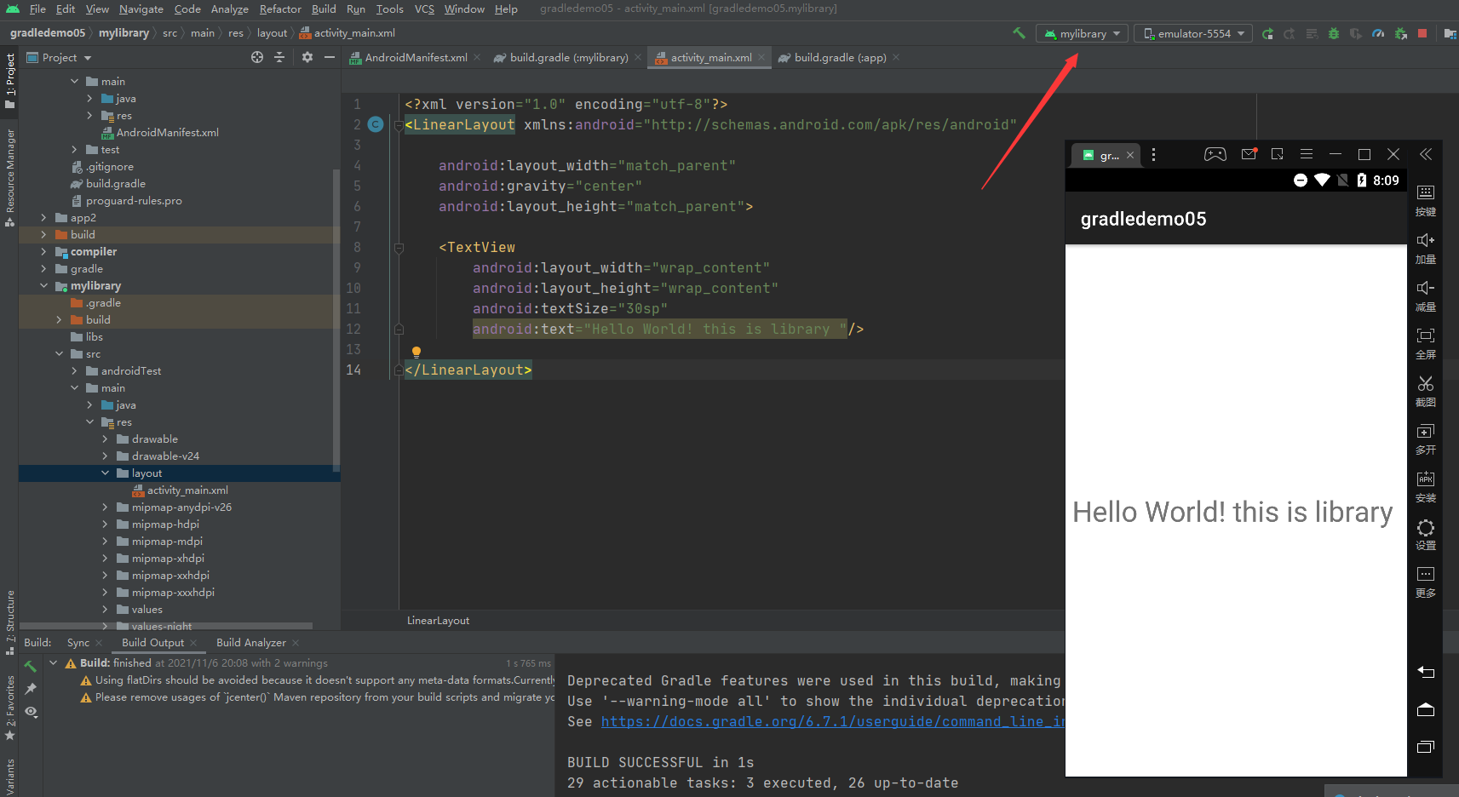
Task: Open the Build Analyzer tab
Action: click(x=251, y=642)
